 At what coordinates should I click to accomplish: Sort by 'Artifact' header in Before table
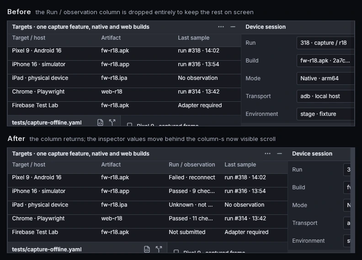point(111,38)
